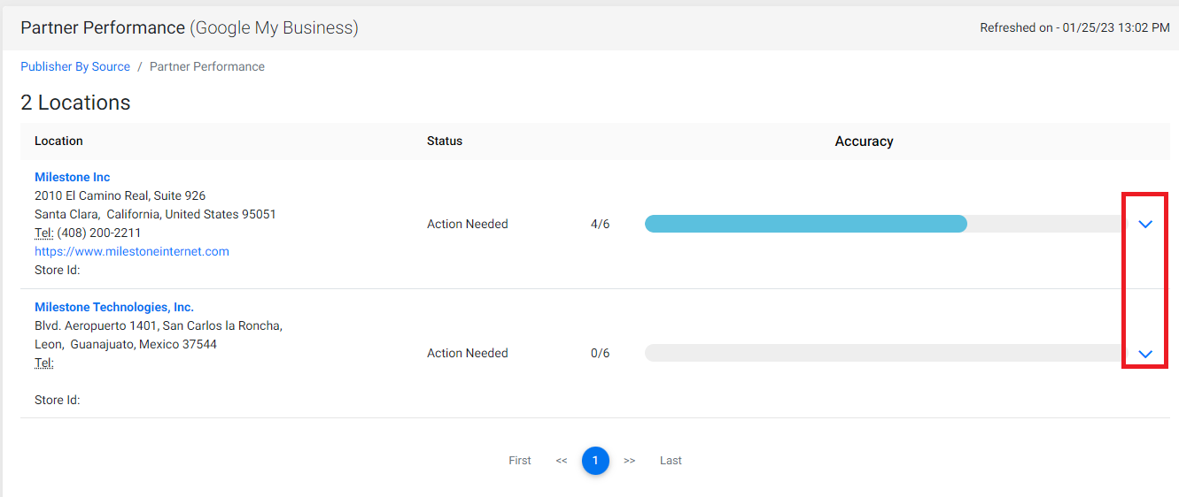Go to the Last page
The width and height of the screenshot is (1179, 497).
[x=671, y=460]
